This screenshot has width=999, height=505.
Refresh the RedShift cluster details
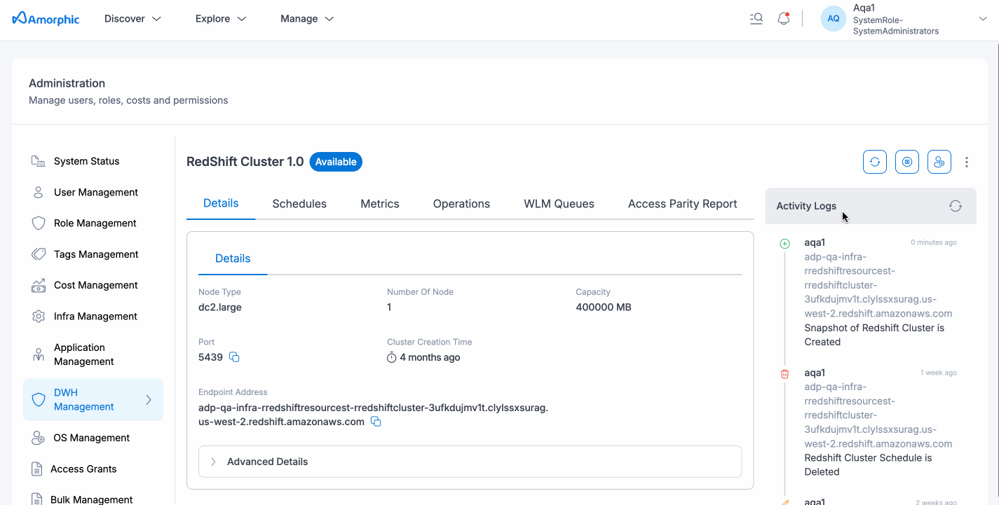875,162
